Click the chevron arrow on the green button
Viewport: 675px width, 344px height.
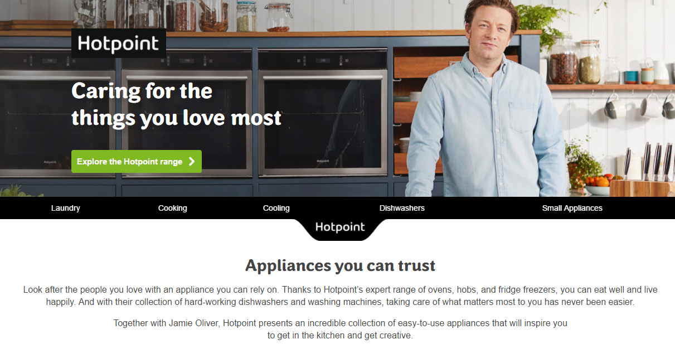point(192,162)
